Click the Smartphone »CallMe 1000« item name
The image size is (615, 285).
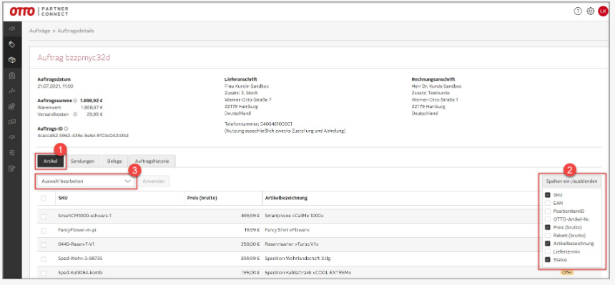point(294,216)
